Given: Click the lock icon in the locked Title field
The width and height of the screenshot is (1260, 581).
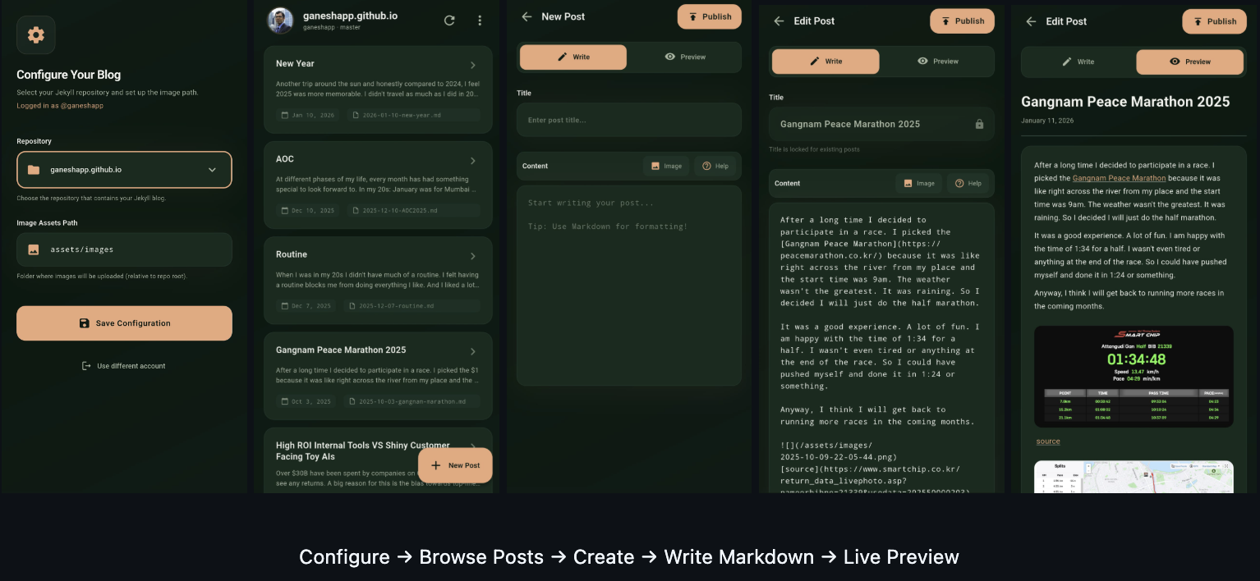Looking at the screenshot, I should 979,124.
